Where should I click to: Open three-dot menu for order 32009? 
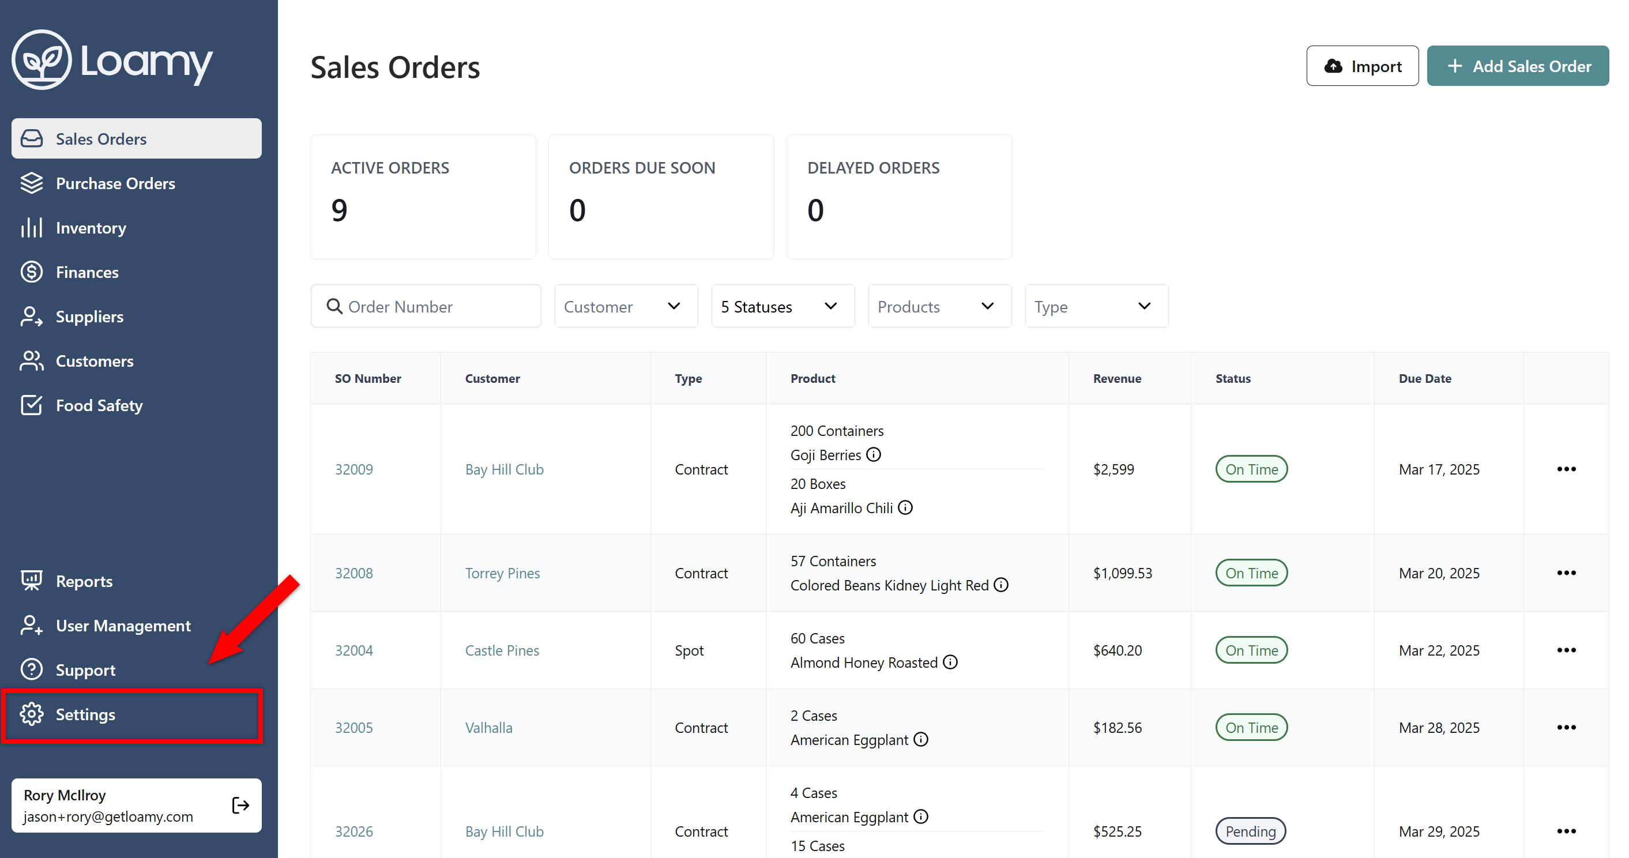pyautogui.click(x=1566, y=469)
